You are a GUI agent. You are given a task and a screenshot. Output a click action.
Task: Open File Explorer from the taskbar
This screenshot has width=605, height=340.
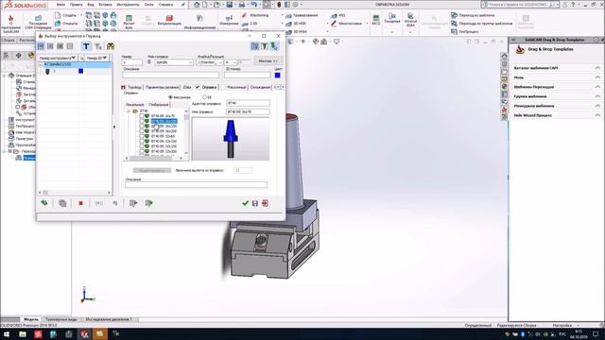tap(23, 333)
